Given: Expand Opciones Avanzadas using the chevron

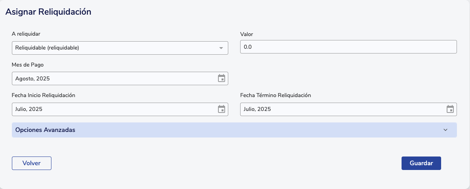Looking at the screenshot, I should pyautogui.click(x=445, y=130).
